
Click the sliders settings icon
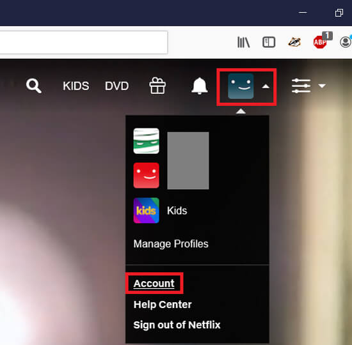301,86
